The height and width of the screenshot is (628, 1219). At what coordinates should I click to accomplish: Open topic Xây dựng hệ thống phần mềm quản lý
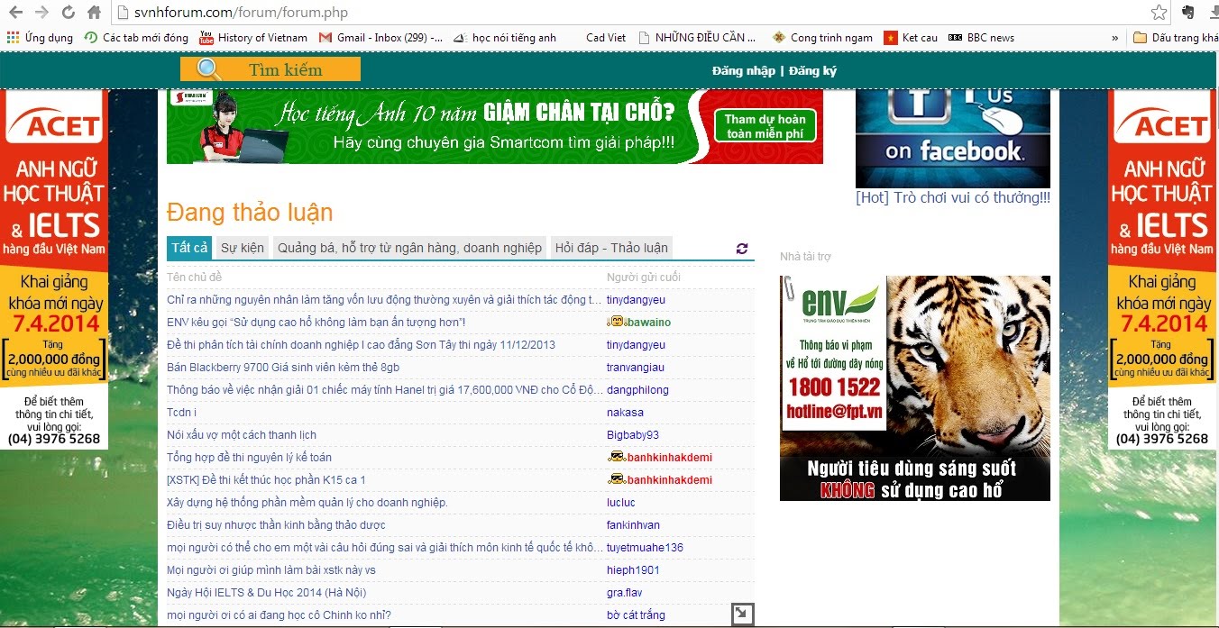pos(307,503)
